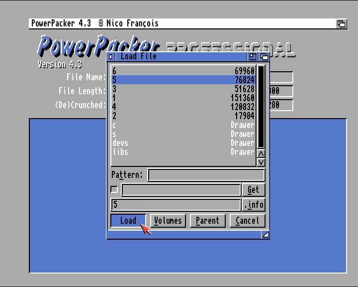Show Volumes list
358x287 pixels.
coord(168,221)
